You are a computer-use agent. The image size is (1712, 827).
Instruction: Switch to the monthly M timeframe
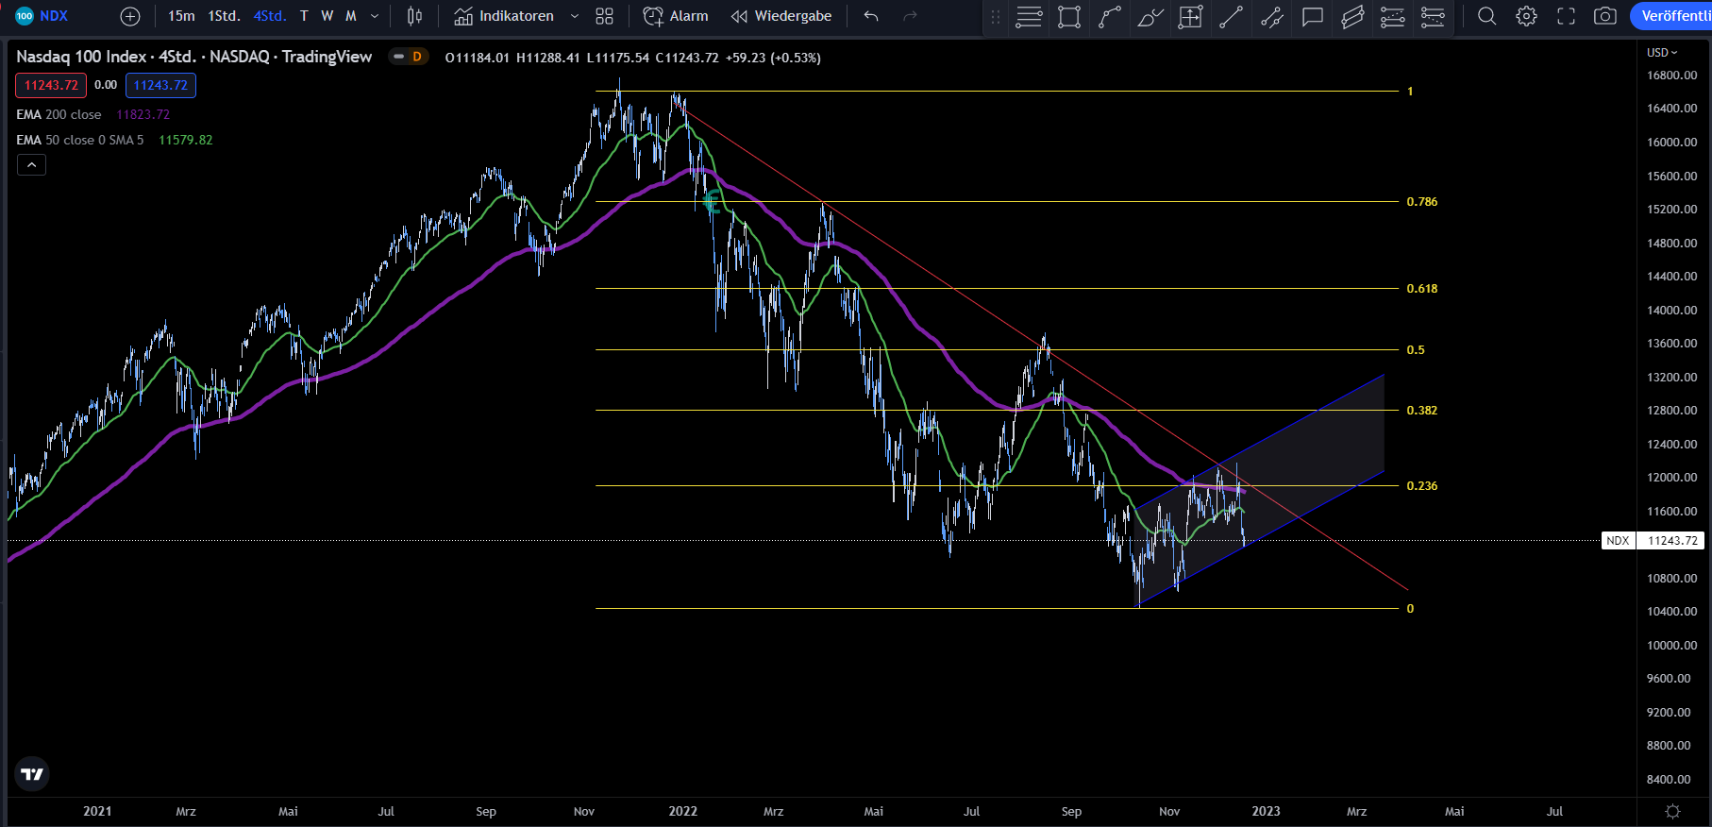[x=351, y=16]
